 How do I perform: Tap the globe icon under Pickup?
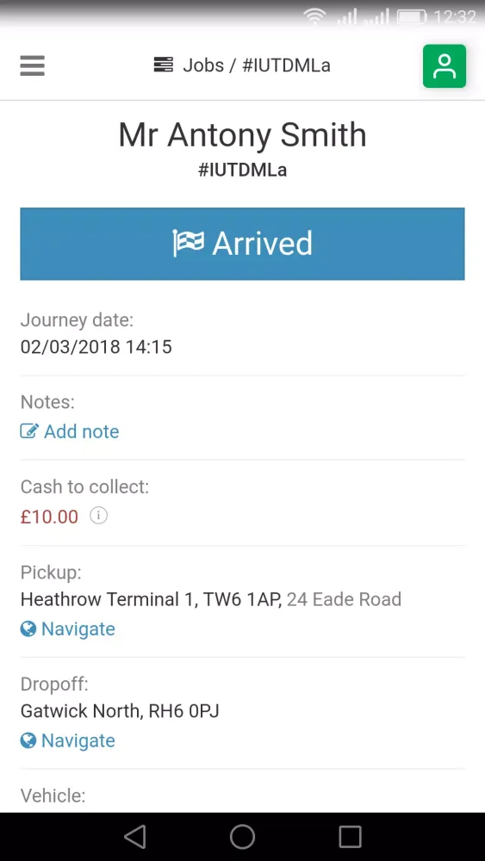pyautogui.click(x=28, y=629)
